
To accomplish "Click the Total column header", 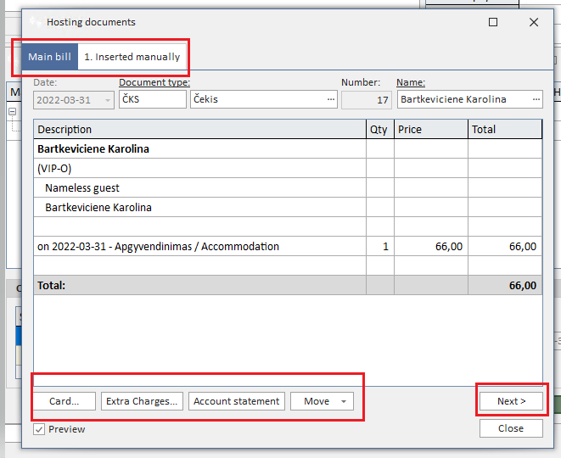I will (x=505, y=129).
